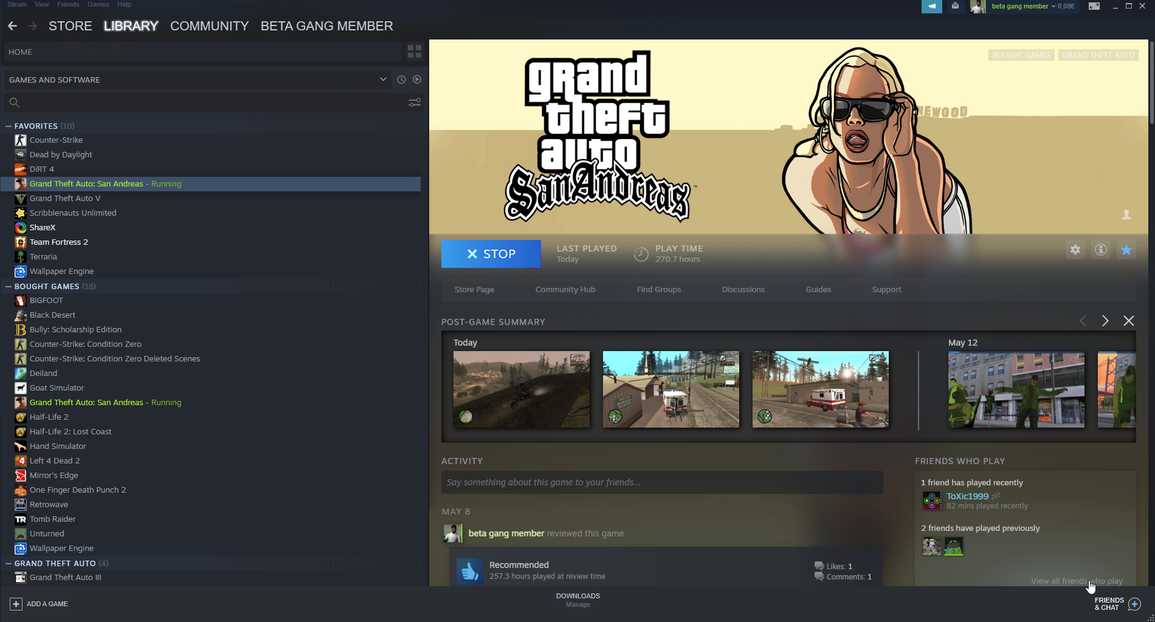The width and height of the screenshot is (1155, 622).
Task: Click the Bully: Scholarship Edition icon
Action: point(21,330)
